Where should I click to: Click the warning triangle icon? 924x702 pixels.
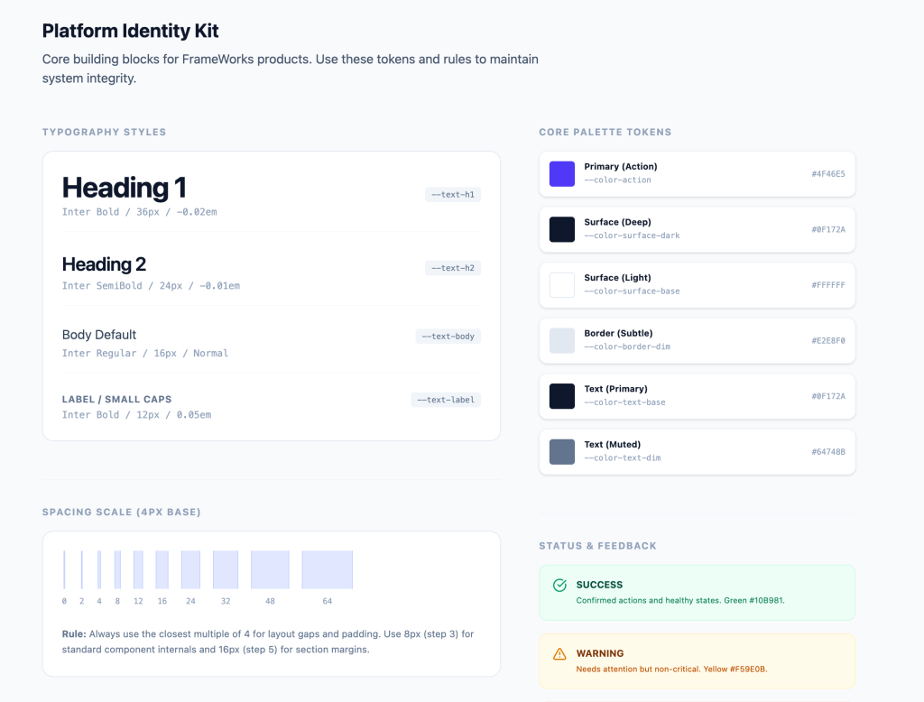[x=559, y=653]
